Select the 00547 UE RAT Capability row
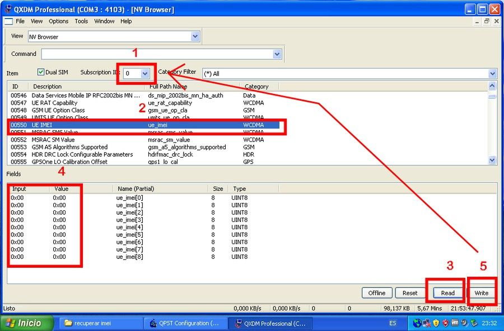 click(x=144, y=103)
